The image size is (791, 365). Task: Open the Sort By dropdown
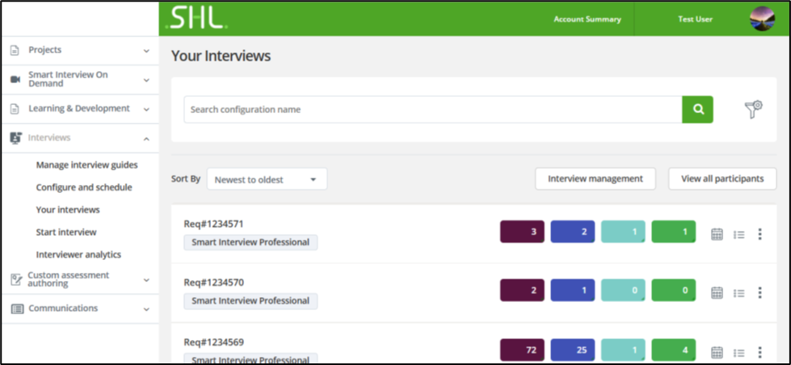pyautogui.click(x=267, y=179)
